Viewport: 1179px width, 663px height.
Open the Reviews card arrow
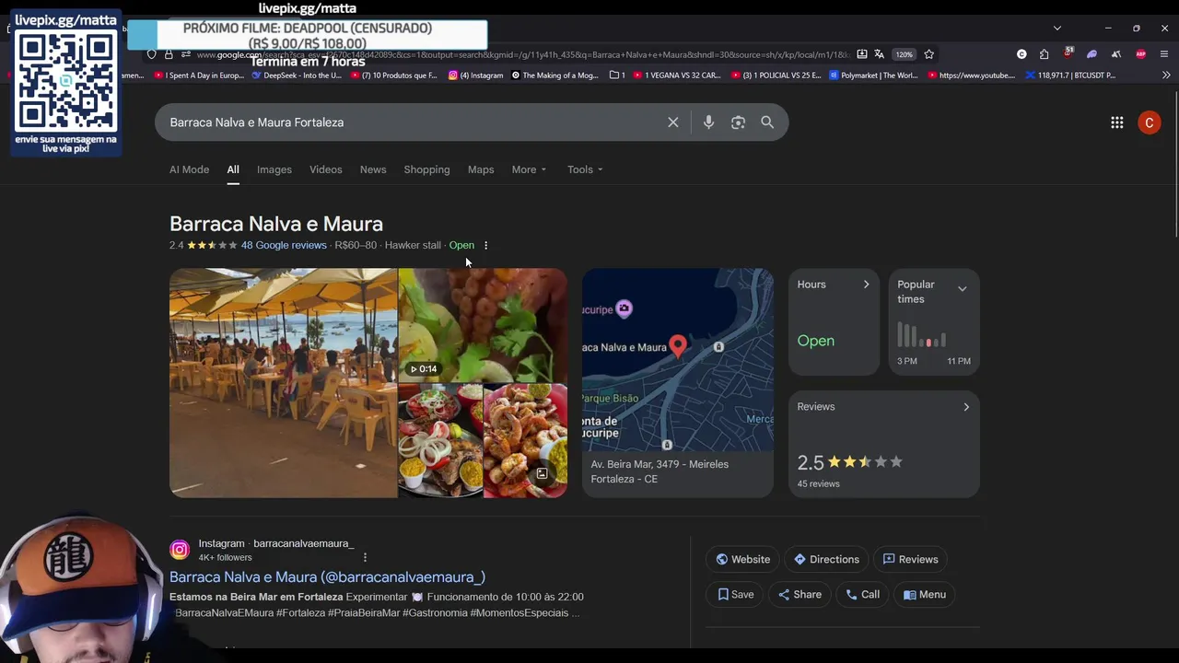[965, 407]
